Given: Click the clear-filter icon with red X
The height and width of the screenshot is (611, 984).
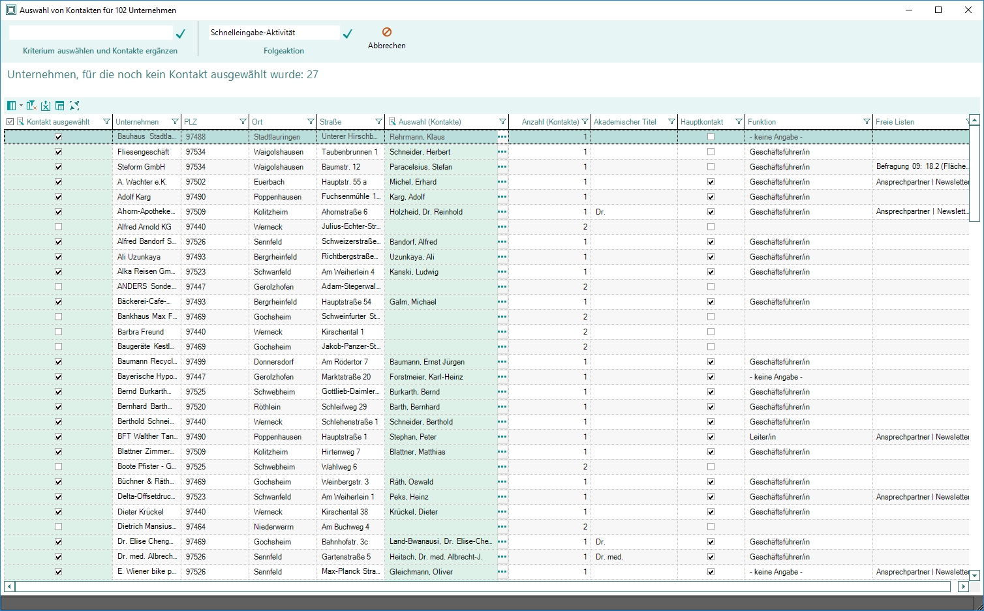Looking at the screenshot, I should 31,106.
